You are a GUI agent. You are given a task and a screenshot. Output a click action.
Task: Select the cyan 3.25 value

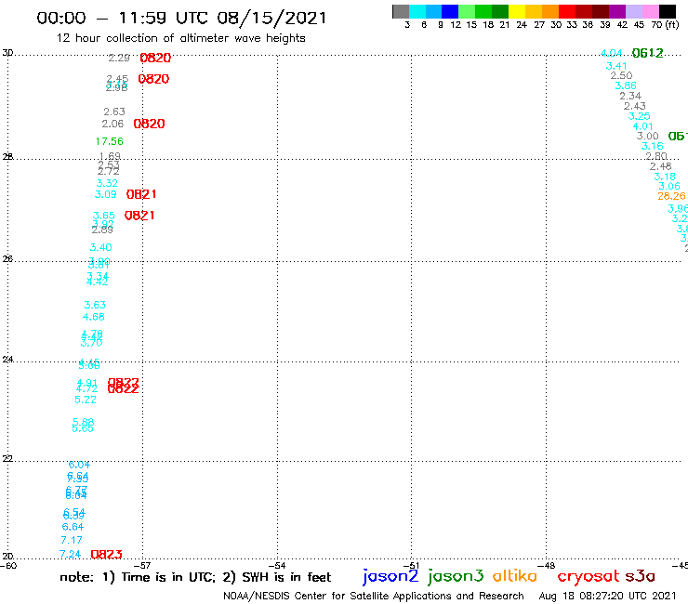click(x=639, y=116)
